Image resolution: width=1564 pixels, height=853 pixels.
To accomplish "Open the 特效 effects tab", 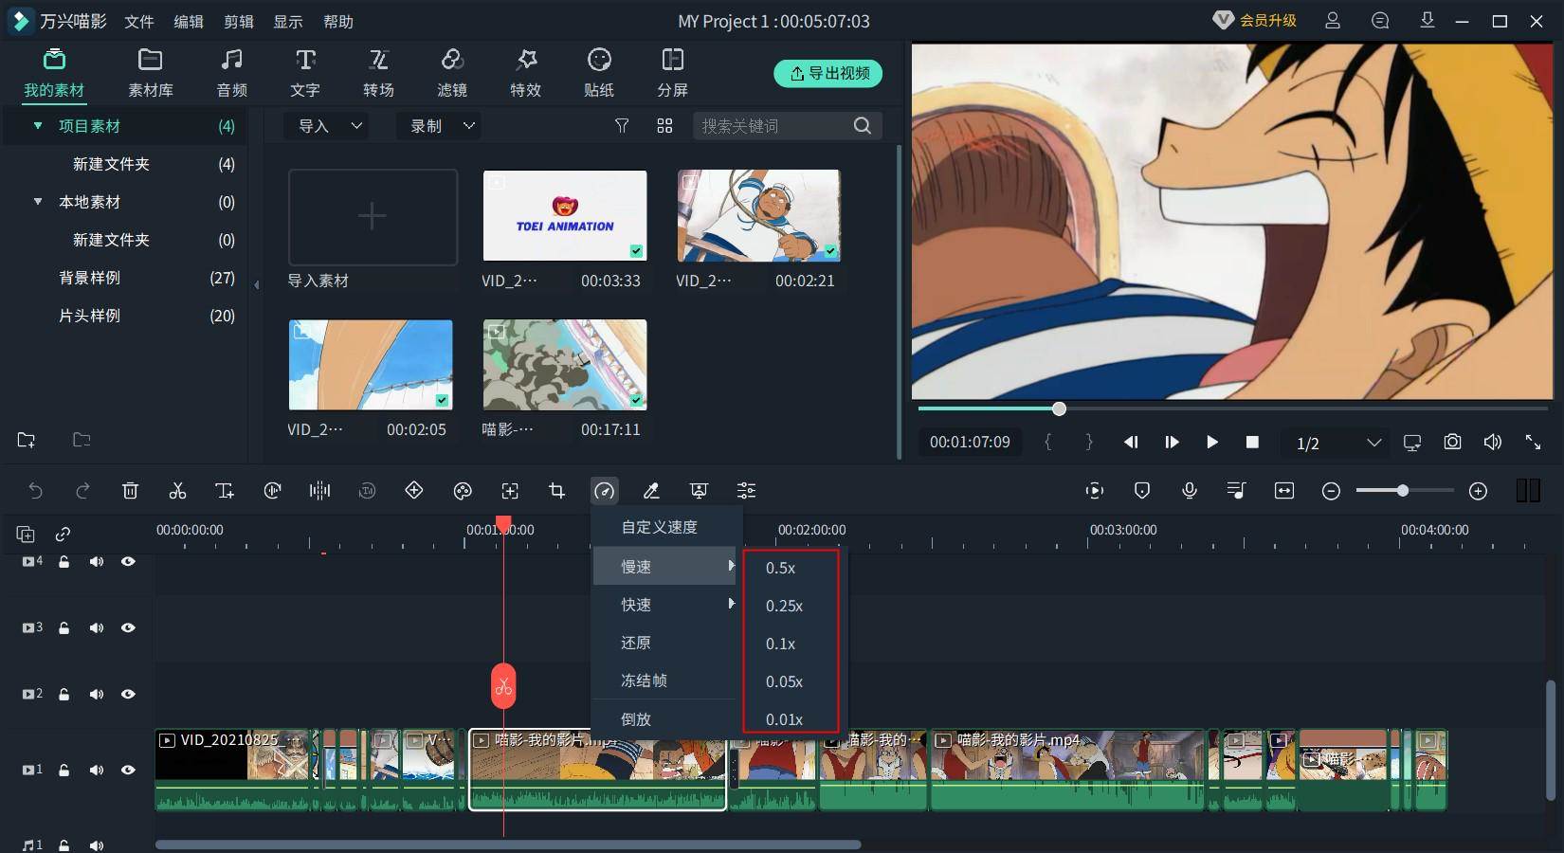I will (525, 73).
